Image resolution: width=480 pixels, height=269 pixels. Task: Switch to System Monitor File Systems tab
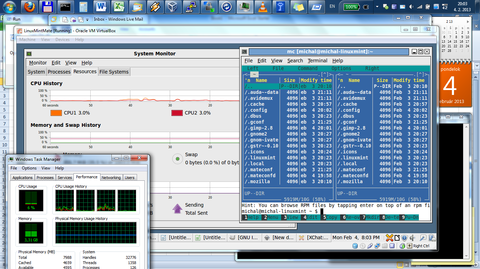click(114, 72)
